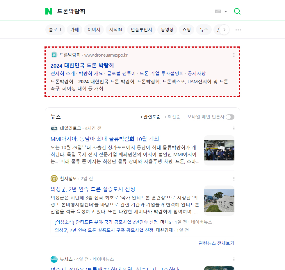Click the 의성군 article summary text
Image resolution: width=285 pixels, height=270 pixels.
coord(125,205)
